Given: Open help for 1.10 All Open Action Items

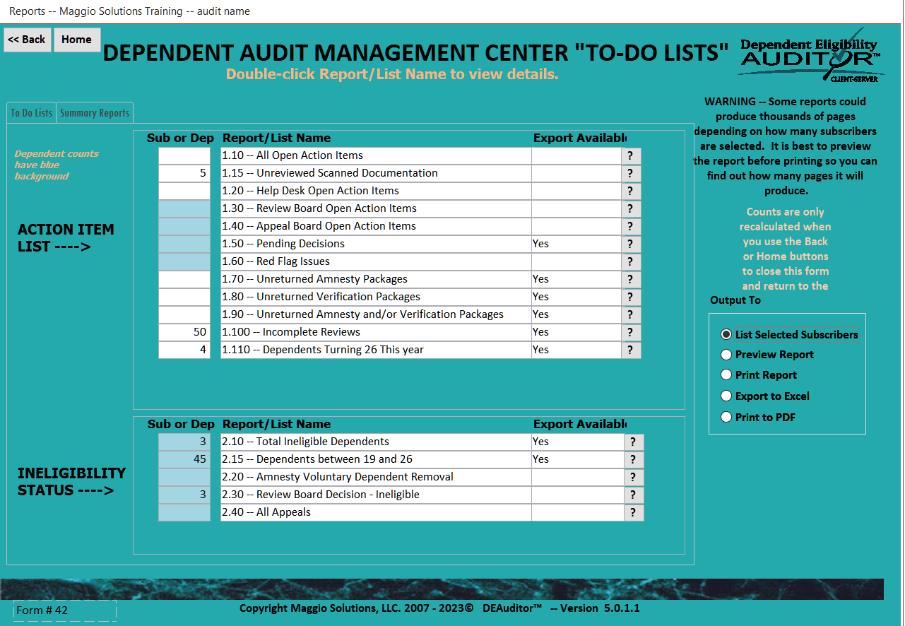Looking at the screenshot, I should (x=631, y=156).
